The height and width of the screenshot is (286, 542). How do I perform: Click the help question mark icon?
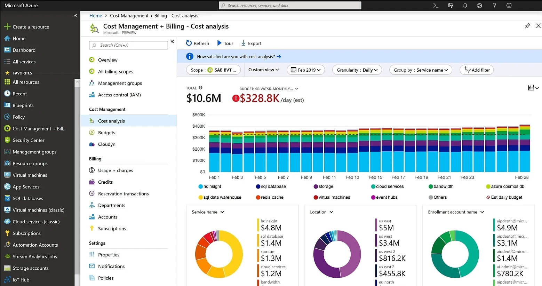coord(494,5)
